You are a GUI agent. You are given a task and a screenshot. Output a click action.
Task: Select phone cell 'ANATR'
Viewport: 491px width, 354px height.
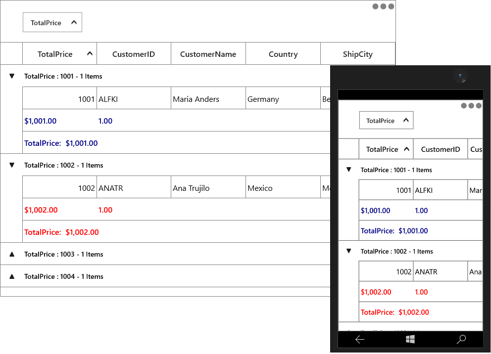(441, 271)
